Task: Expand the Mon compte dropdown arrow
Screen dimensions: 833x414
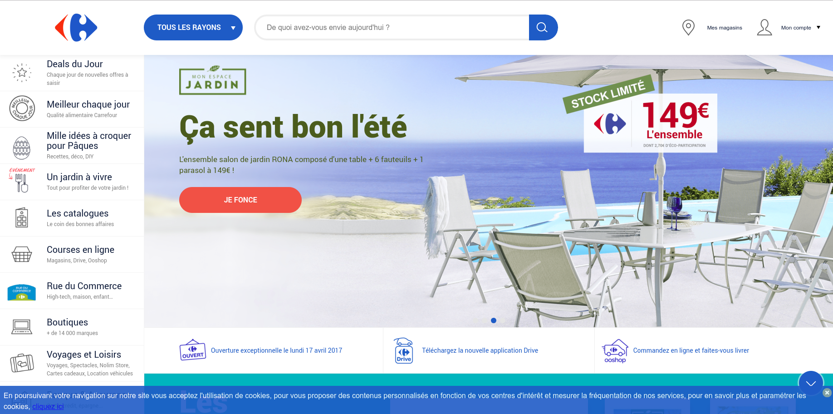Action: click(x=818, y=28)
